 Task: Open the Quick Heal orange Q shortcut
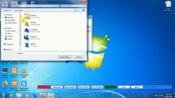pyautogui.click(x=14, y=72)
